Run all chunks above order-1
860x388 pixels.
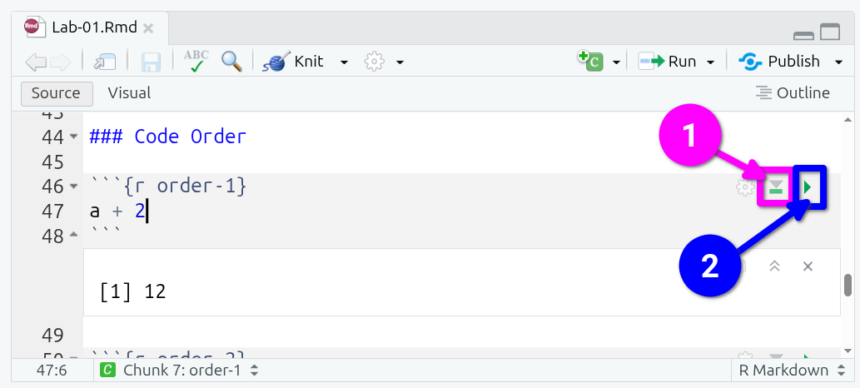[776, 189]
